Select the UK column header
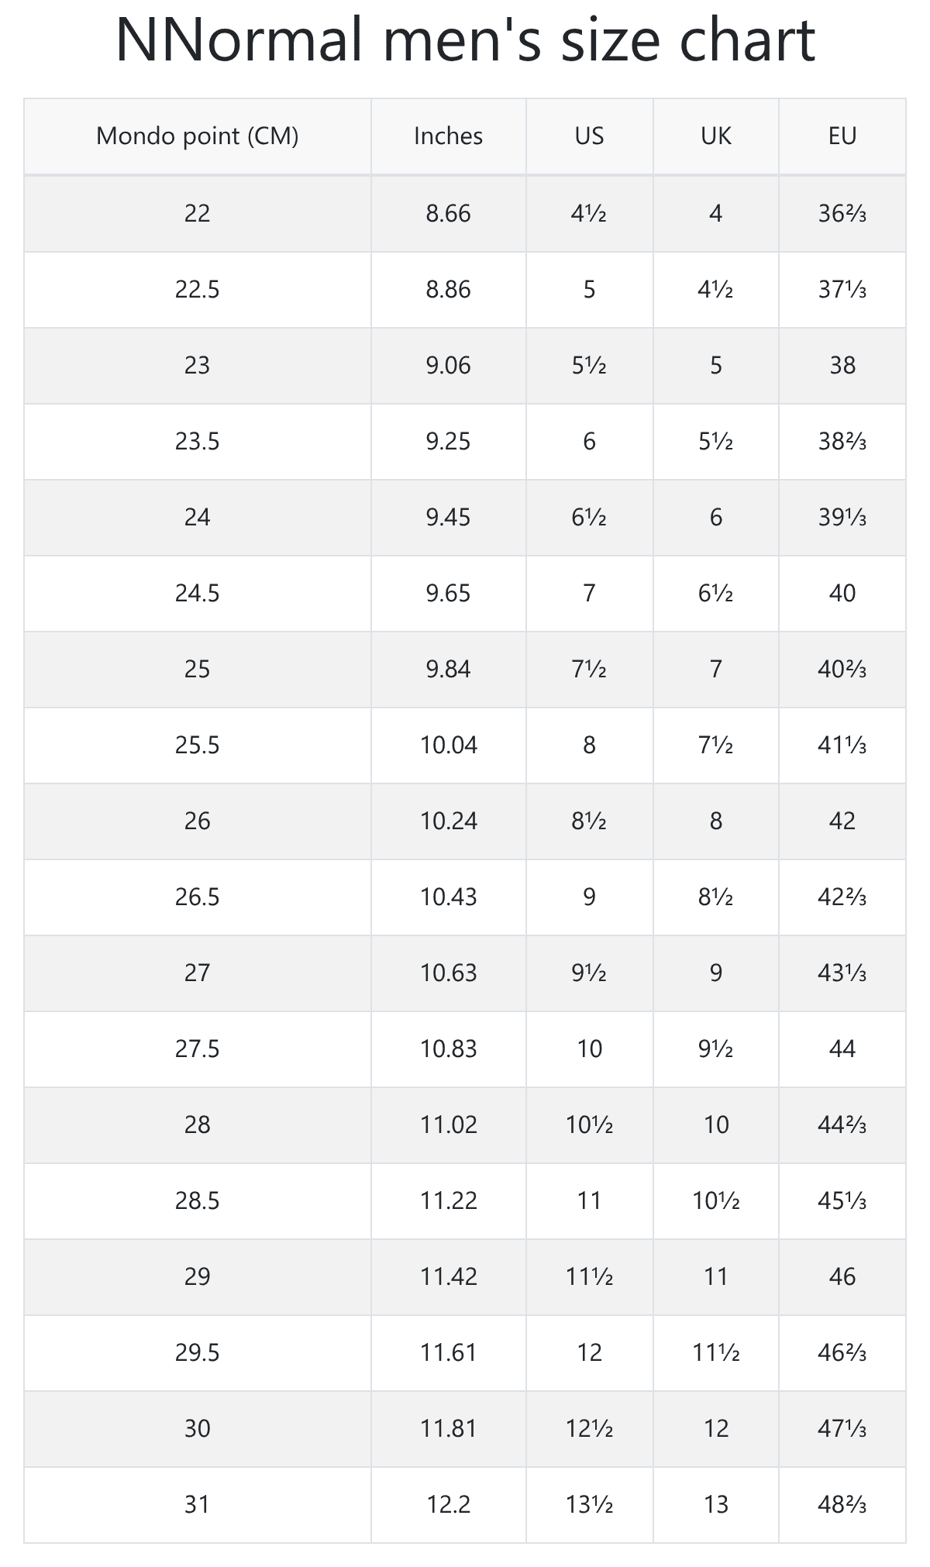The image size is (930, 1567). [x=715, y=136]
